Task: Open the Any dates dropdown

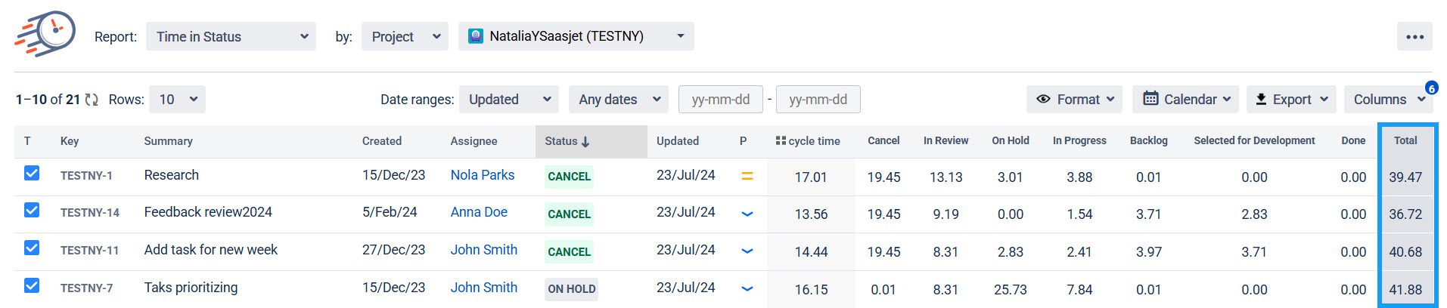Action: [619, 100]
